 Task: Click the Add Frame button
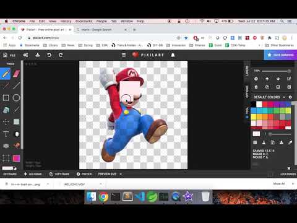click(33, 174)
